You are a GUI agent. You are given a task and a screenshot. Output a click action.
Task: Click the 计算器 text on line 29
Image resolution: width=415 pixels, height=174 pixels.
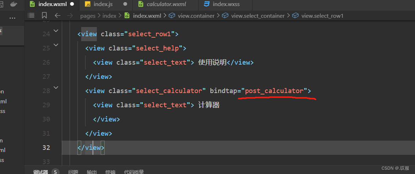(x=209, y=105)
